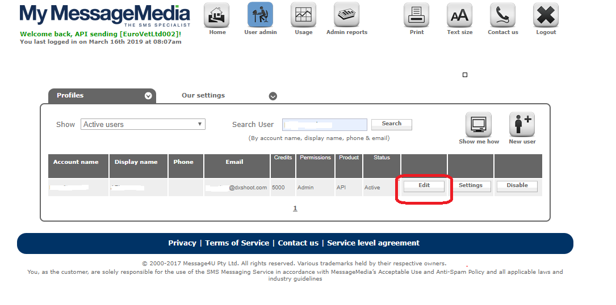Open the Home icon
The image size is (616, 305).
click(x=216, y=15)
